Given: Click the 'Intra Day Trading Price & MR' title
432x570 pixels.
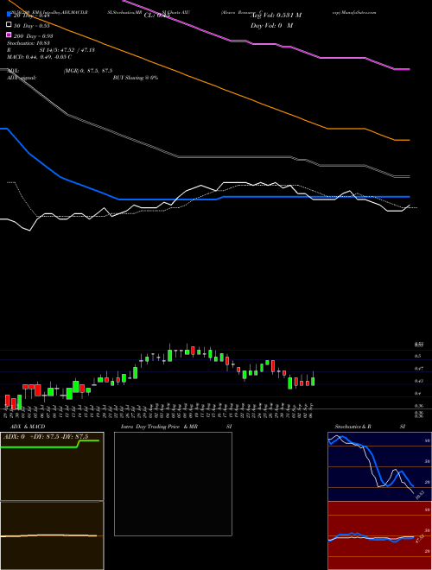Looking at the screenshot, I should click(x=159, y=427).
